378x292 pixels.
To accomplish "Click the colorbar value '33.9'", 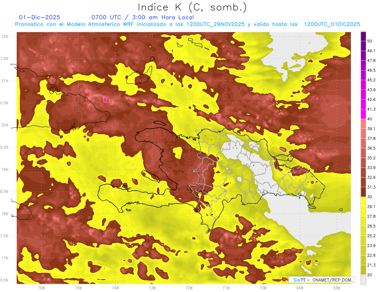I will tap(371, 168).
